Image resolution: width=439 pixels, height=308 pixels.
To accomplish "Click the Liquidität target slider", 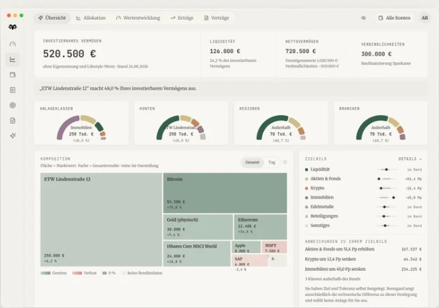I will (x=387, y=170).
